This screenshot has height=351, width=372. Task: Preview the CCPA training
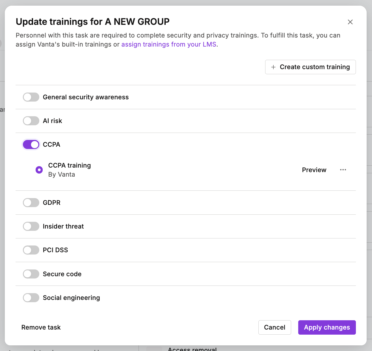314,170
